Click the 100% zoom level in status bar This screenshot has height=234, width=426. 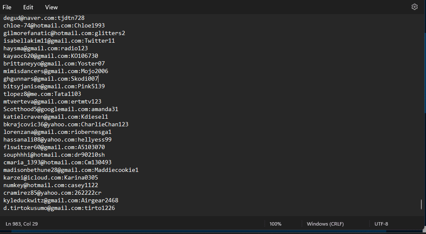[x=275, y=224]
